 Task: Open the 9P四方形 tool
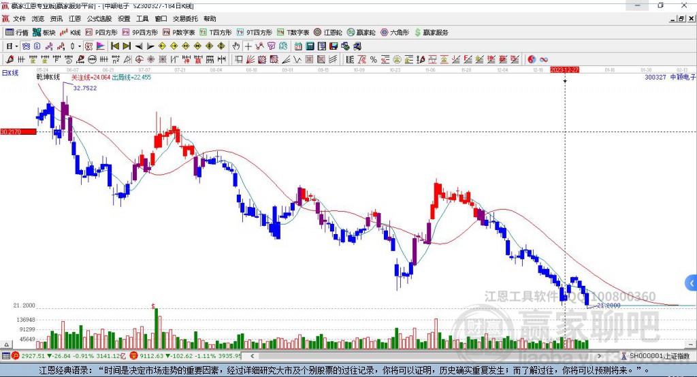(x=140, y=33)
